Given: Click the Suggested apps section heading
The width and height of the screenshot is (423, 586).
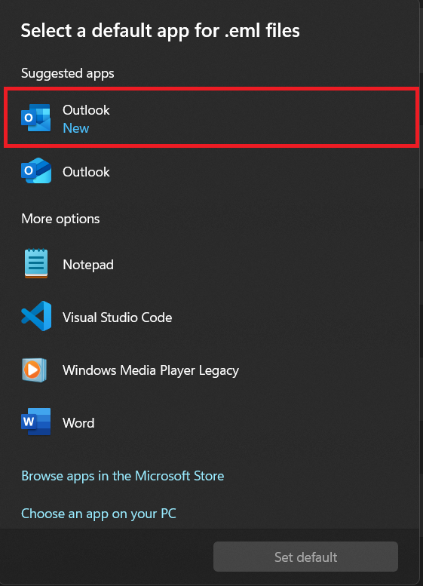Looking at the screenshot, I should pyautogui.click(x=68, y=73).
